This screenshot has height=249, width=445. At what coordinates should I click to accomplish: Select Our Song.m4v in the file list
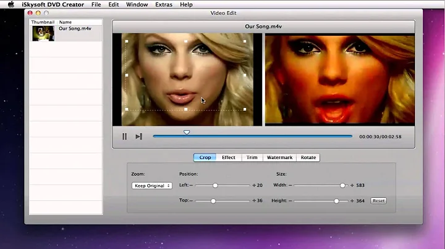point(75,28)
